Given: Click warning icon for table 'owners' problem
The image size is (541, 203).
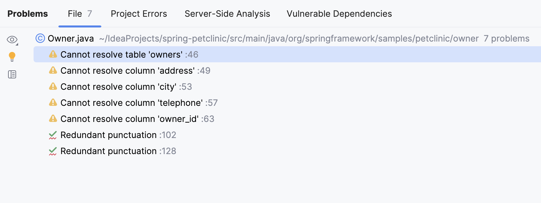Looking at the screenshot, I should point(53,54).
